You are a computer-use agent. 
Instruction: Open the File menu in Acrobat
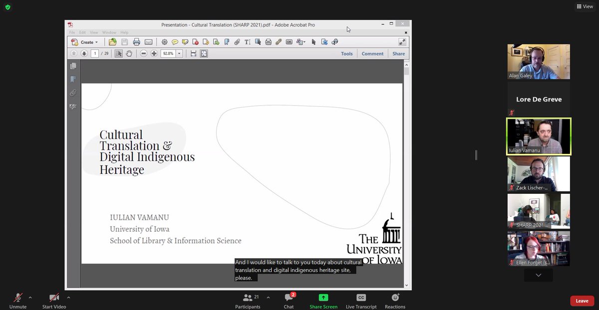tap(72, 32)
